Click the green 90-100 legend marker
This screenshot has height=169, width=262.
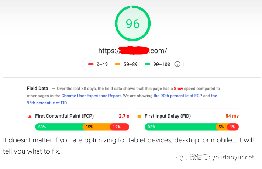(147, 64)
